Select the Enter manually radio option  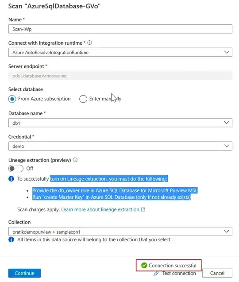click(x=83, y=99)
